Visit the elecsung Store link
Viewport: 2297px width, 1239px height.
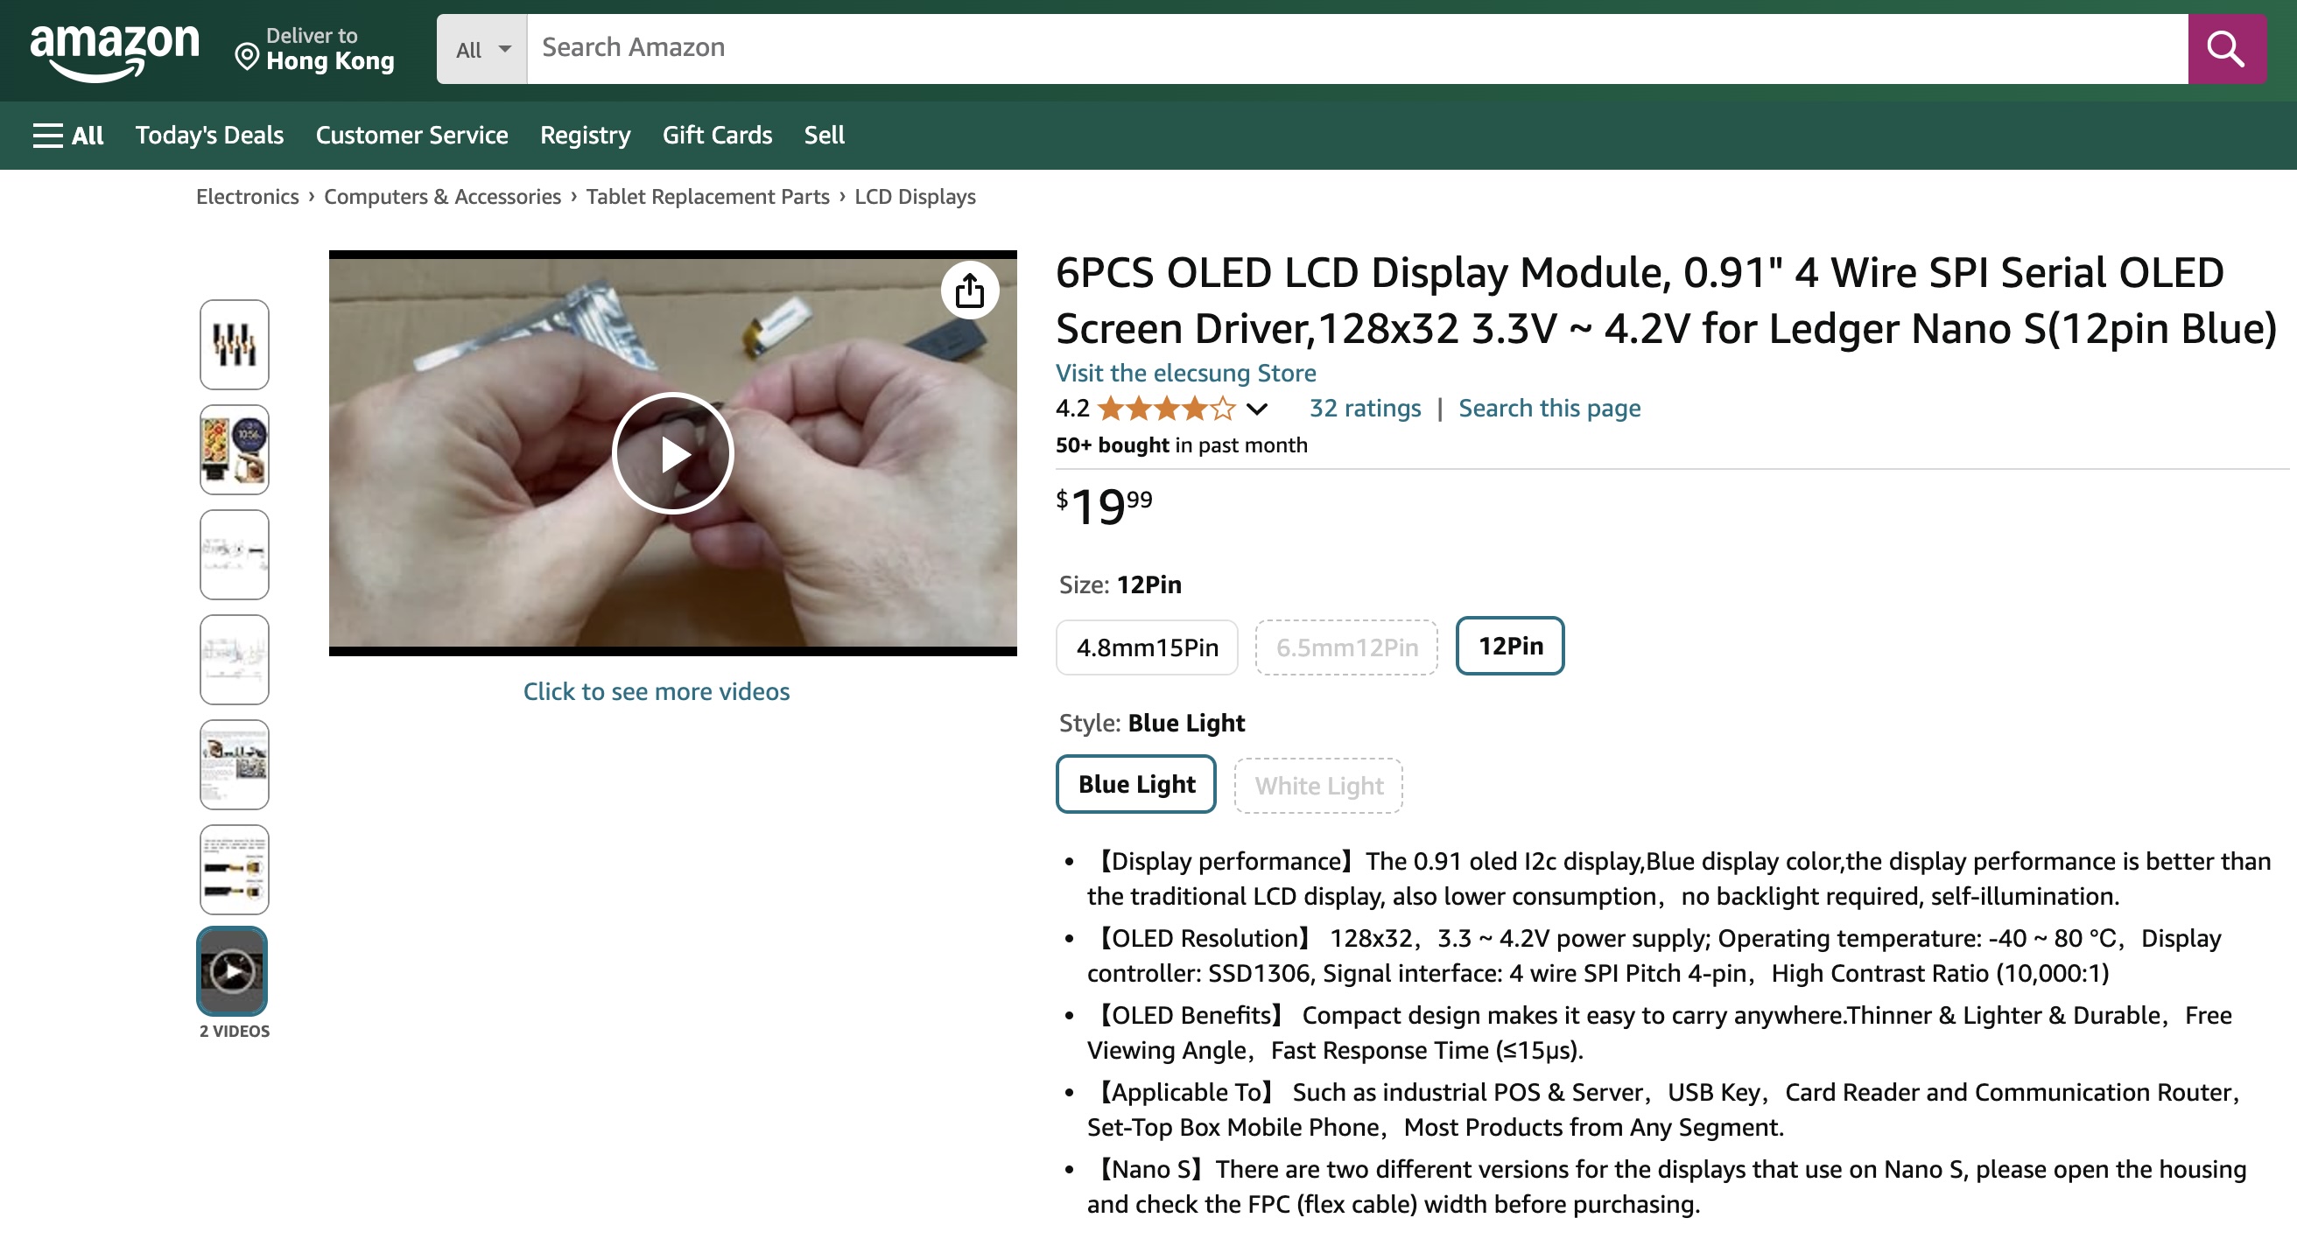[x=1185, y=374]
